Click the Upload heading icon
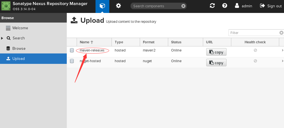Screen dimensions: 284x128 click(x=74, y=20)
